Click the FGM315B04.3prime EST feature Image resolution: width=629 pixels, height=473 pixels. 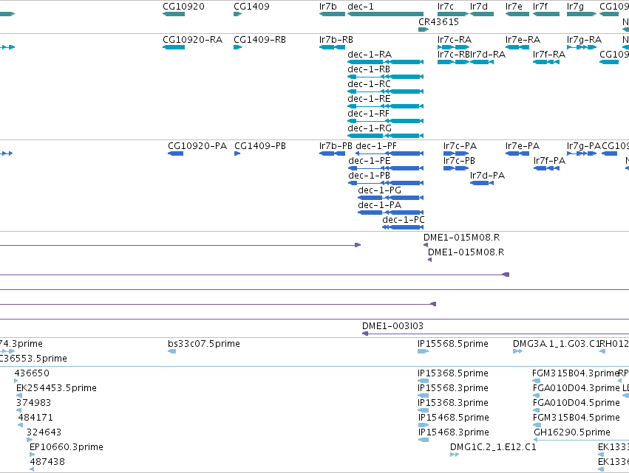pyautogui.click(x=536, y=381)
